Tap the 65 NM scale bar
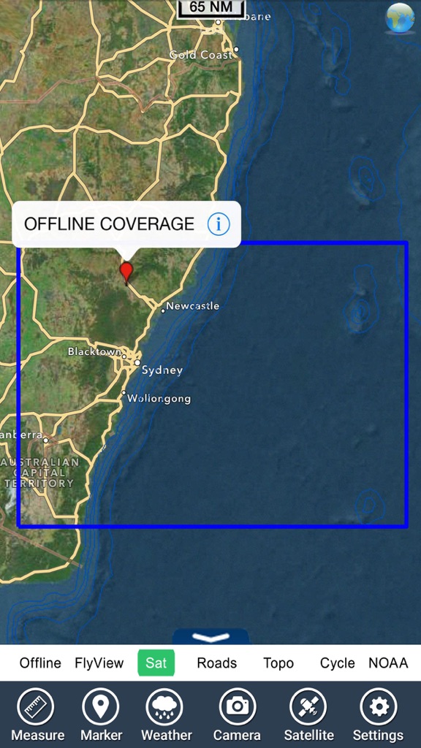421x748 pixels. [211, 9]
